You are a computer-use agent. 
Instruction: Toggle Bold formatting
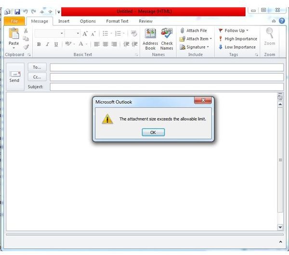pos(39,44)
